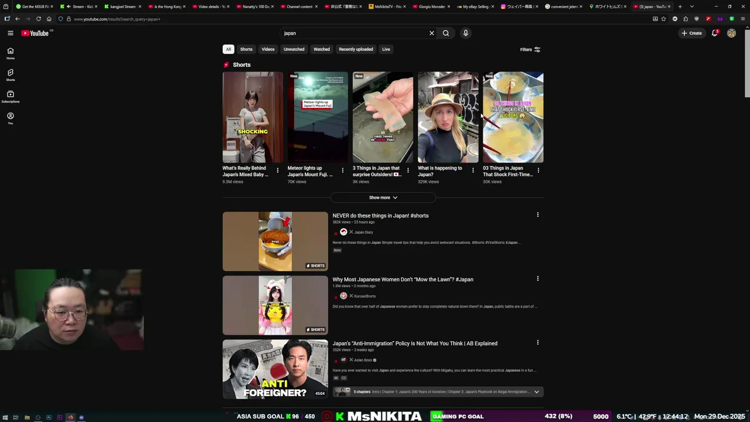Open Home in the sidebar
Image resolution: width=750 pixels, height=422 pixels.
click(x=11, y=53)
